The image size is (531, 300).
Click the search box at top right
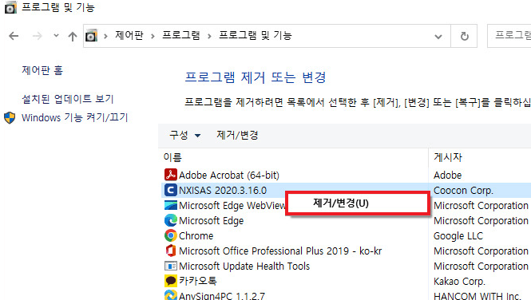pyautogui.click(x=509, y=36)
